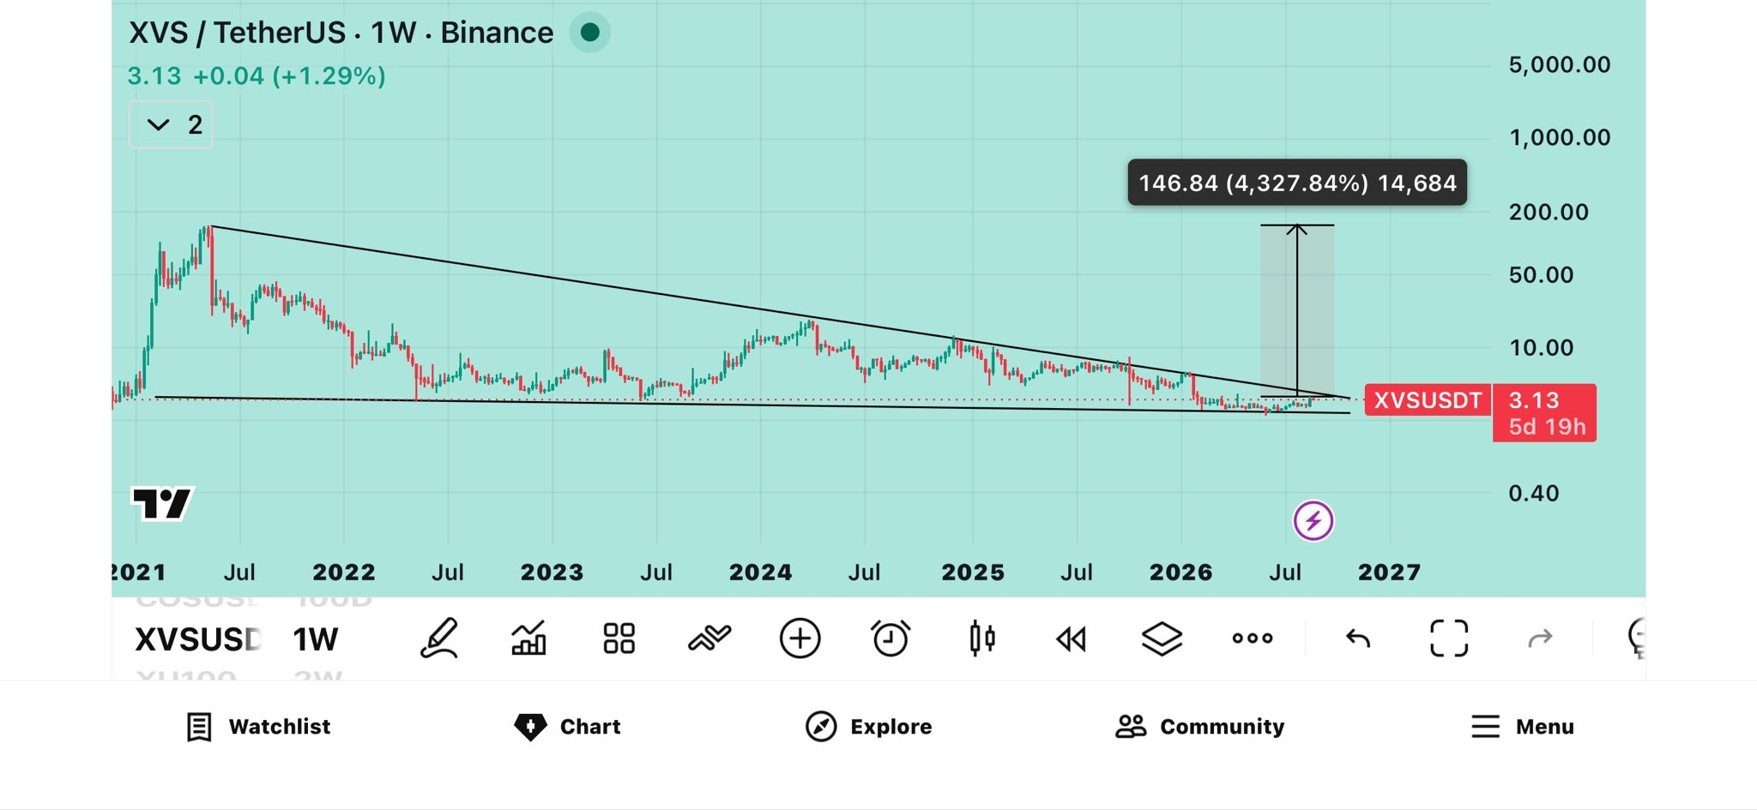Screen dimensions: 1757x810
Task: Tap the compare symbols wavy-lines icon
Action: (709, 639)
